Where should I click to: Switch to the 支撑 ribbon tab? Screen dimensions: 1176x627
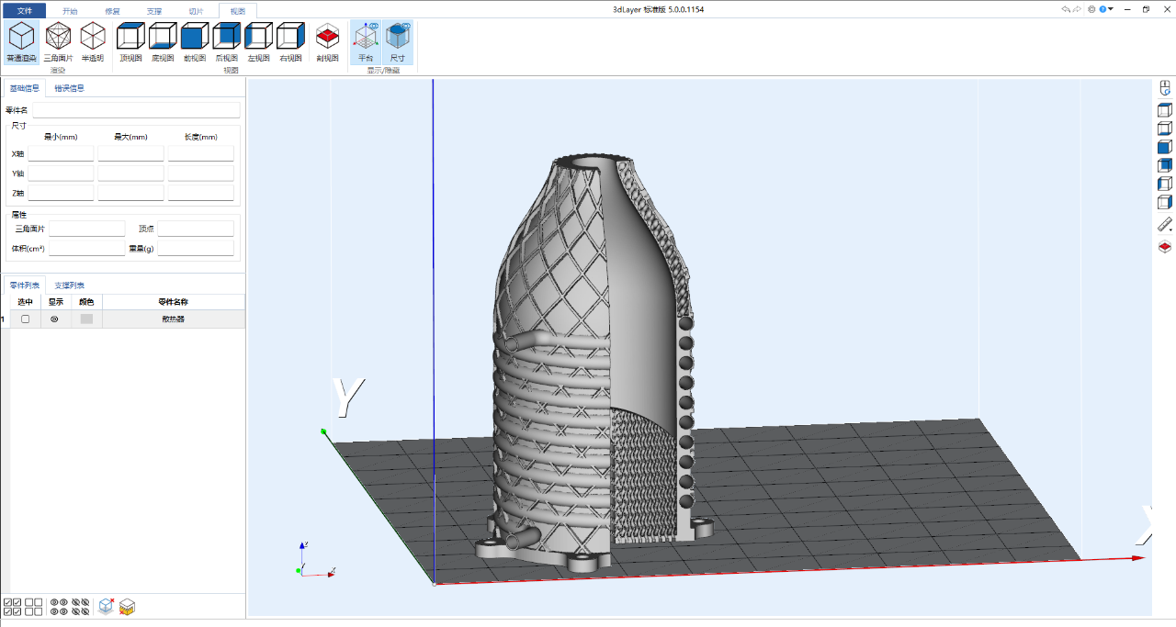(x=153, y=11)
